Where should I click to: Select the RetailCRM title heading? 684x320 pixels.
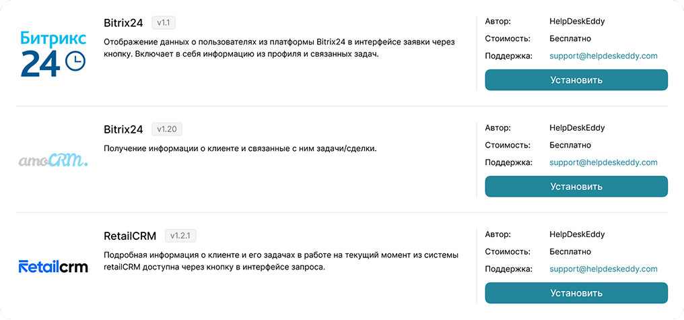(130, 236)
